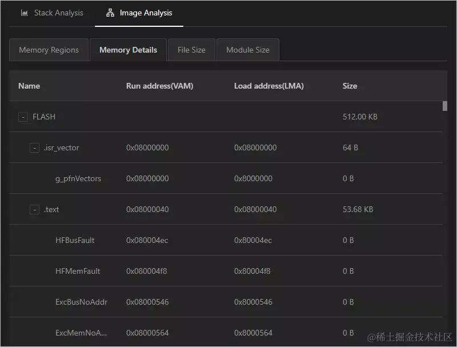Collapse the .text section
The width and height of the screenshot is (457, 347).
pyautogui.click(x=34, y=210)
